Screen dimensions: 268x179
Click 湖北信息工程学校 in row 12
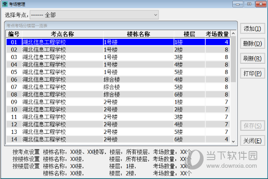click(x=63, y=124)
